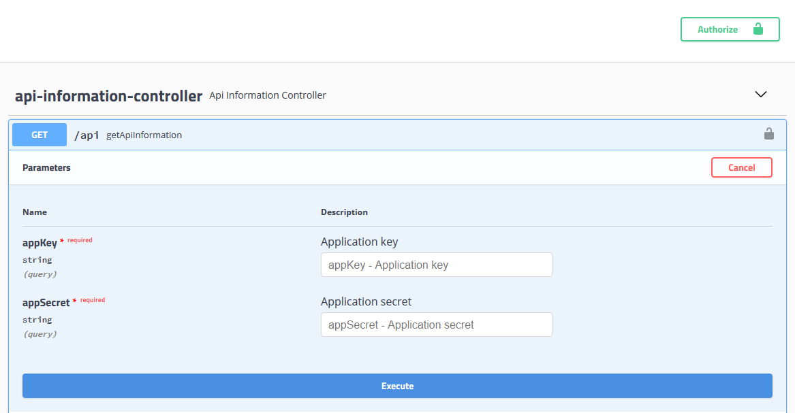The height and width of the screenshot is (413, 795).
Task: Click the getApiInformation operation summary
Action: click(x=144, y=135)
